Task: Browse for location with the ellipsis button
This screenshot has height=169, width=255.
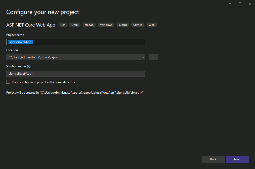Action: click(x=153, y=57)
